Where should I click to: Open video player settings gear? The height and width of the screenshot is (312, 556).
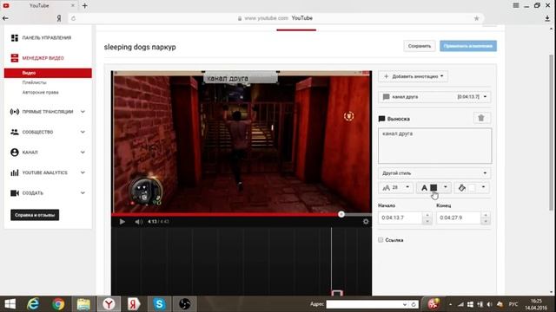(366, 222)
